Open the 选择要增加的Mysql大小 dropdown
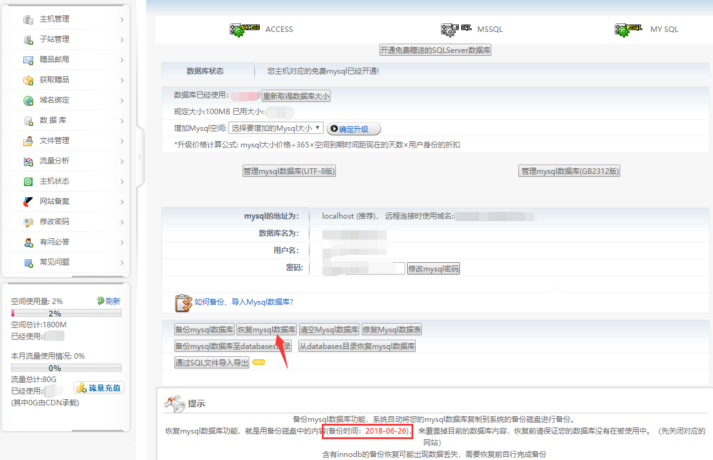Screen dimensions: 713x460 (276, 128)
